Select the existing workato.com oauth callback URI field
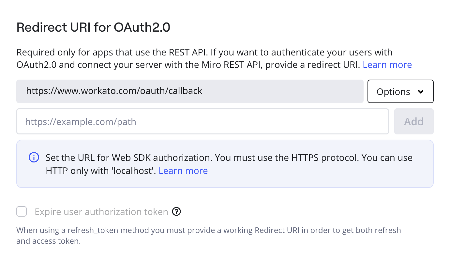 [x=190, y=91]
